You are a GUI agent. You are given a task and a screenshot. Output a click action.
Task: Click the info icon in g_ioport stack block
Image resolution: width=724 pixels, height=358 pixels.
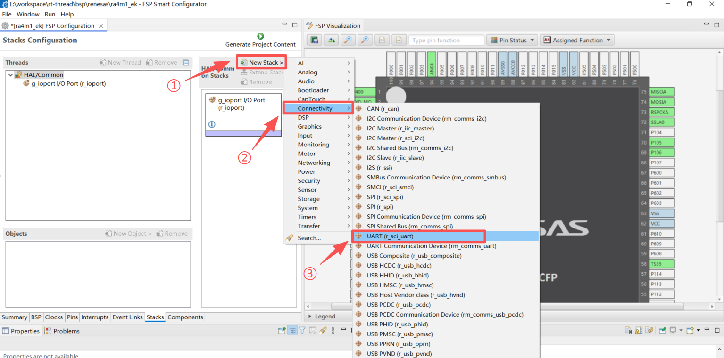coord(212,124)
